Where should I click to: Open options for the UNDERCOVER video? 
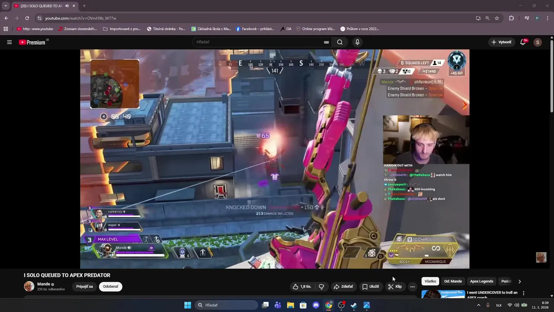[524, 293]
